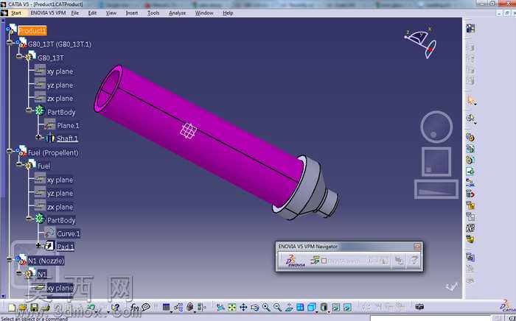Click the design table grid icon

(166, 308)
